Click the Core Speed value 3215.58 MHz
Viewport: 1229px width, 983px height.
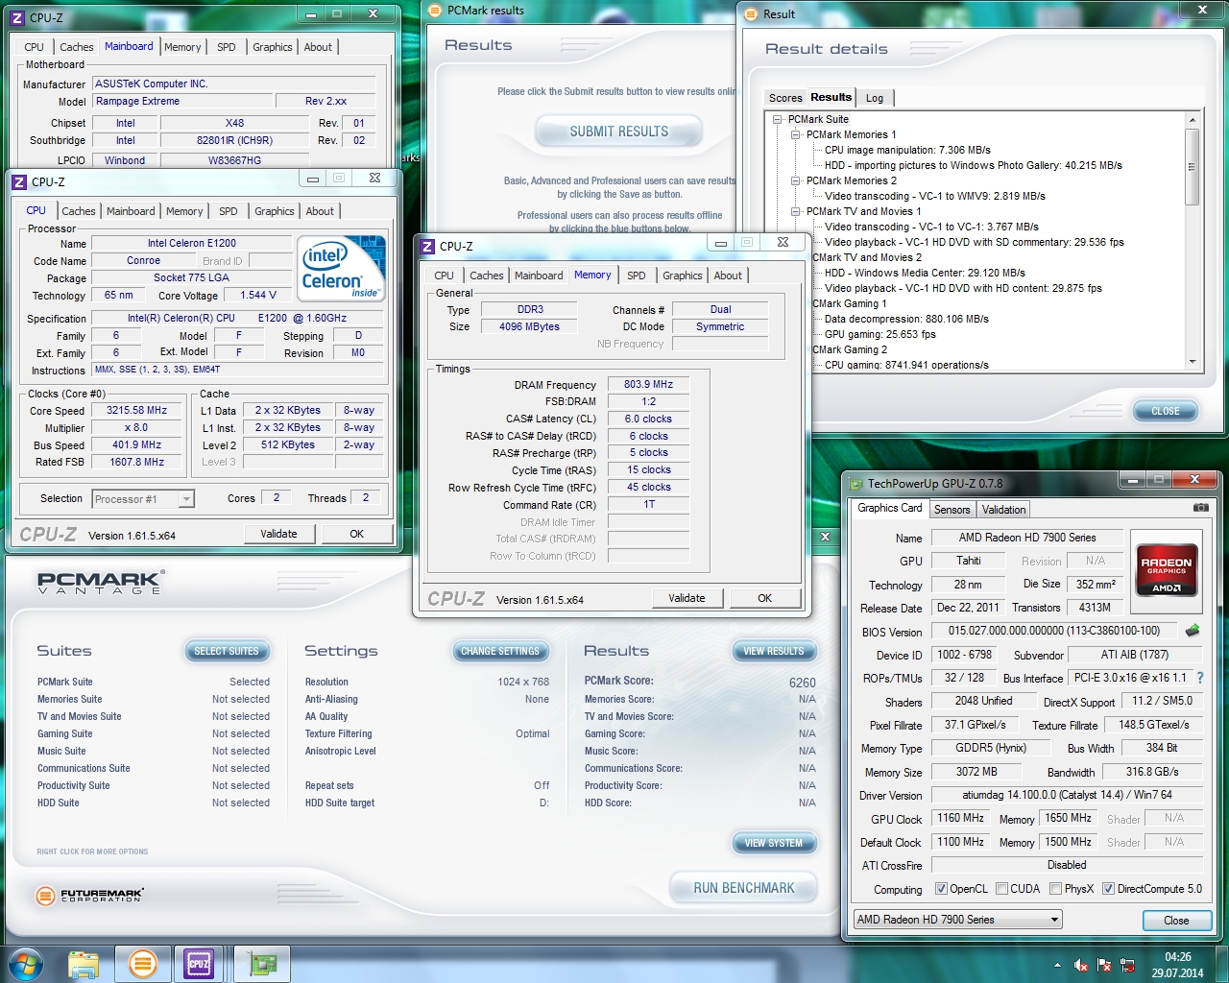[x=136, y=410]
